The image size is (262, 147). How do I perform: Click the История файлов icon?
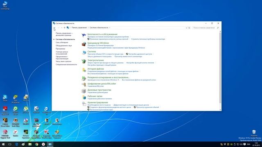point(84,70)
